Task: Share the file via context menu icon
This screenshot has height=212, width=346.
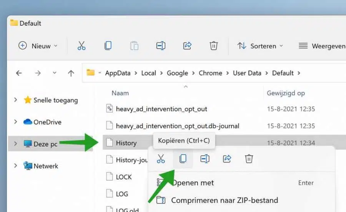Action: (x=227, y=159)
